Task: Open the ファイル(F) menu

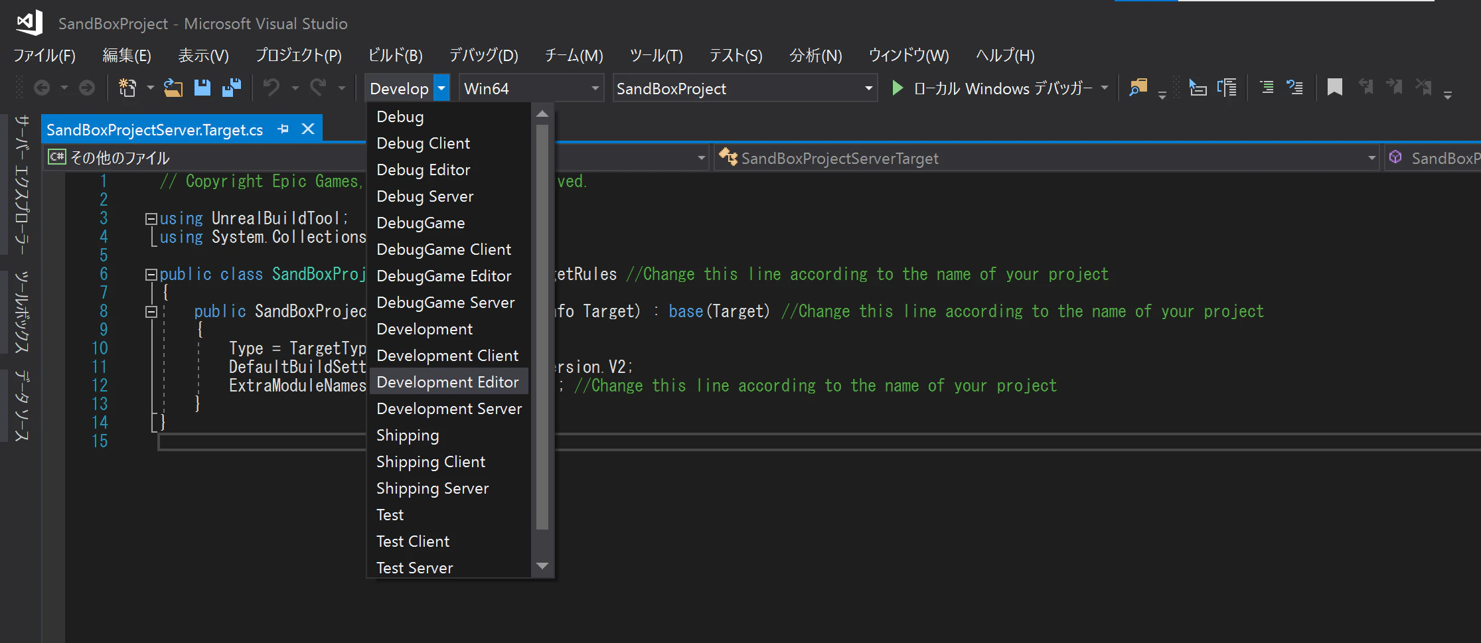Action: (44, 56)
